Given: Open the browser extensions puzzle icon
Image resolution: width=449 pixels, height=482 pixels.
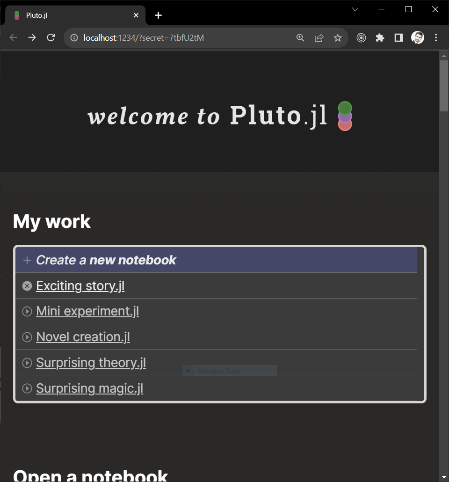Looking at the screenshot, I should point(380,38).
